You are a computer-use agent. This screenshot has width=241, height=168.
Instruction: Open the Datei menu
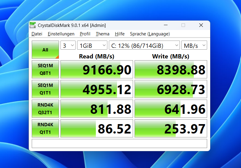pos(37,34)
